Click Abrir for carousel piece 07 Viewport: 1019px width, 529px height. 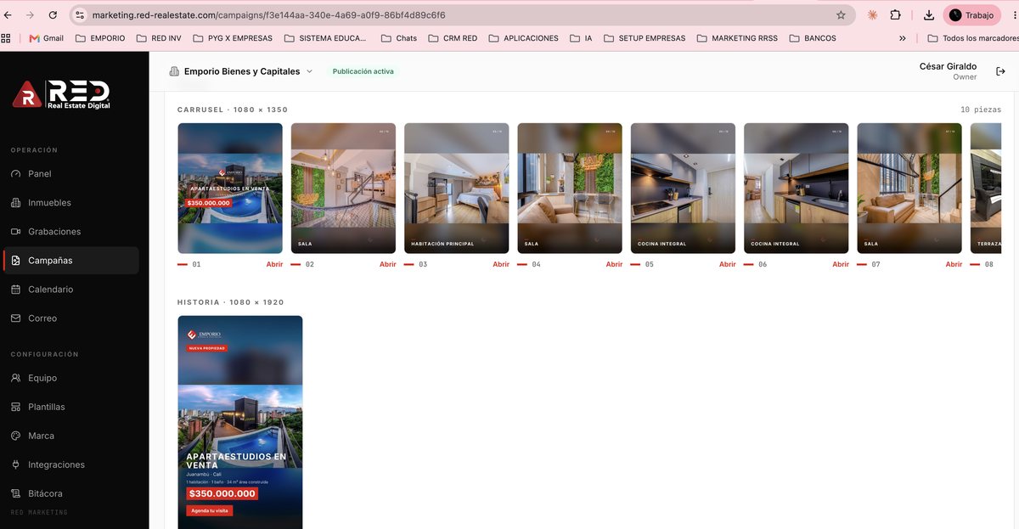point(954,264)
